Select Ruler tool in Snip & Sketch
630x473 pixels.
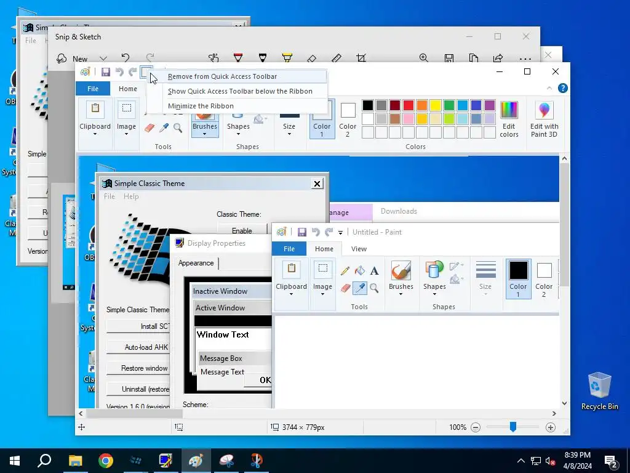(337, 59)
